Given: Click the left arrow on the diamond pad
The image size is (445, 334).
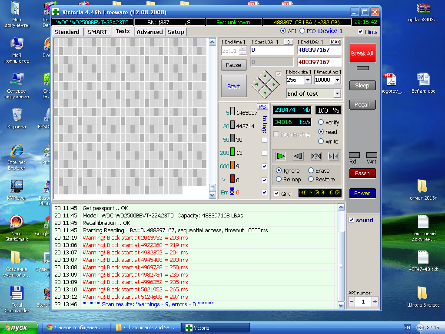Looking at the screenshot, I should tap(256, 84).
